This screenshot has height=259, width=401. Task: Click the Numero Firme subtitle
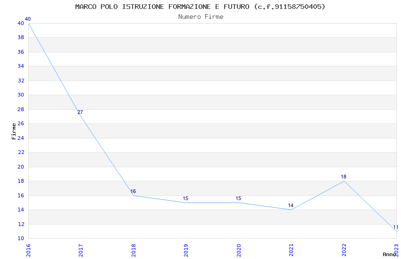[x=201, y=16]
